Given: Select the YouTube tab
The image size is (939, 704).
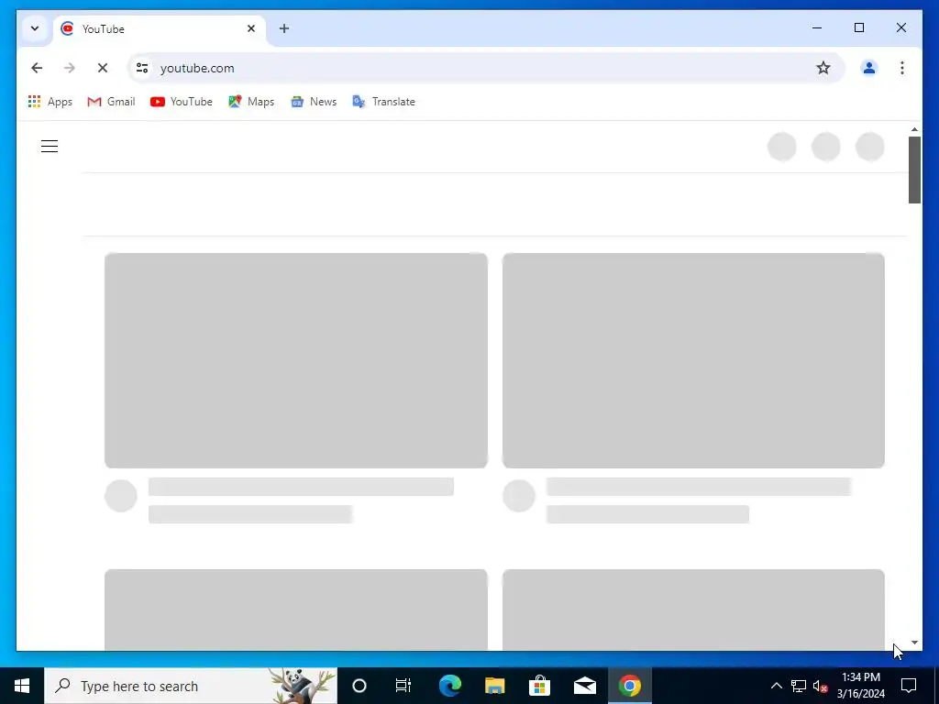Looking at the screenshot, I should pyautogui.click(x=160, y=28).
